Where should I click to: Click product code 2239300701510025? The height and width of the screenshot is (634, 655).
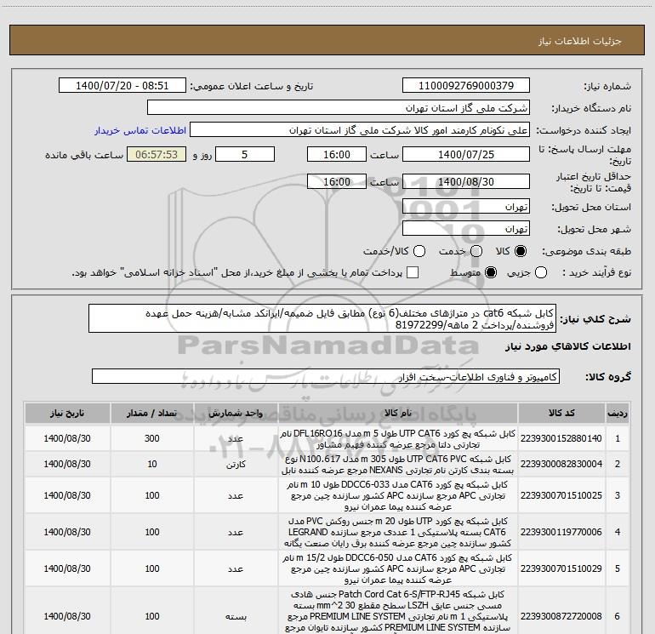[x=561, y=495]
